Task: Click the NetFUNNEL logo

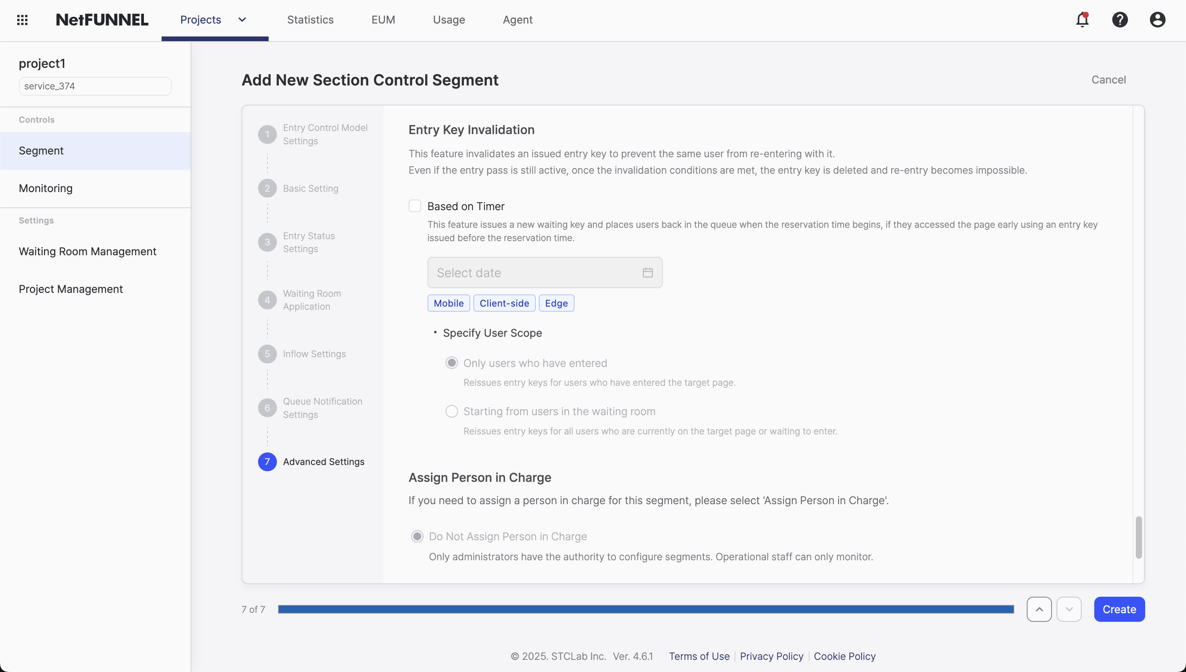Action: click(x=102, y=20)
